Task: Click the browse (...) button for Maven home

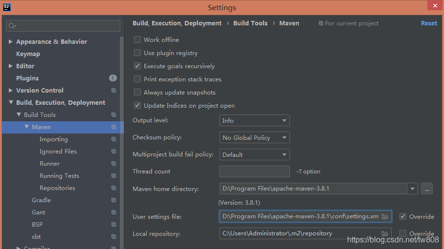Action: (x=427, y=189)
